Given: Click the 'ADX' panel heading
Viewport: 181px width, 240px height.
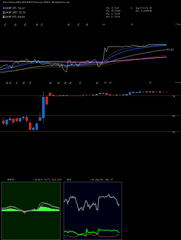Looking at the screenshot, I should 69,180.
